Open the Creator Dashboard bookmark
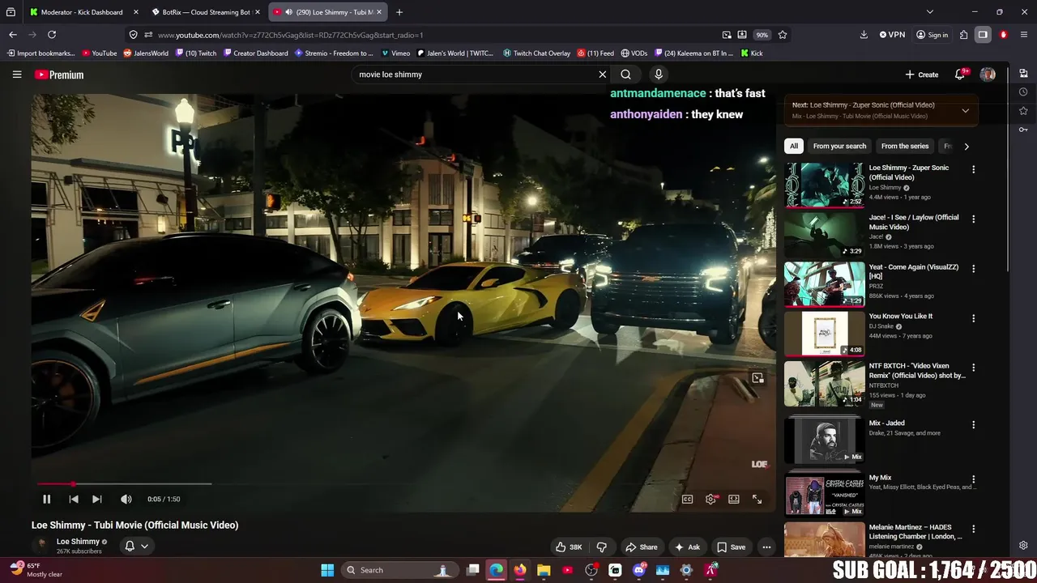The image size is (1037, 583). point(255,53)
